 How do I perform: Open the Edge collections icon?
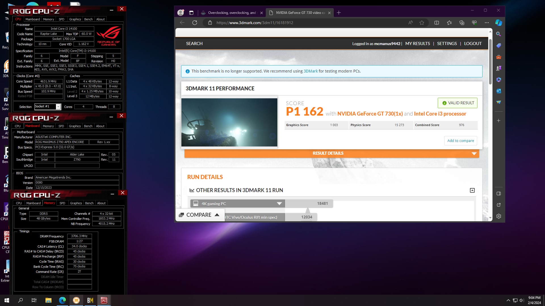[x=462, y=23]
